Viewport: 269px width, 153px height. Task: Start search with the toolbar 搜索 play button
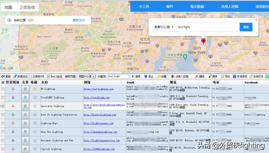pyautogui.click(x=136, y=76)
